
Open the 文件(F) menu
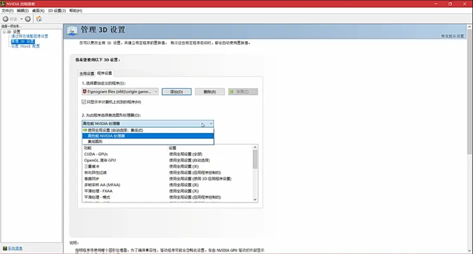point(8,11)
